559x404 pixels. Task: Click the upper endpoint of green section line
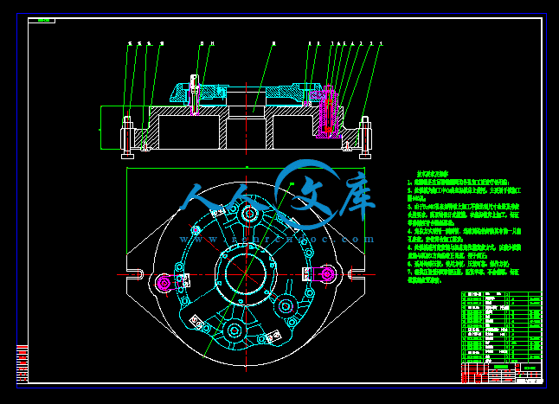(292, 183)
